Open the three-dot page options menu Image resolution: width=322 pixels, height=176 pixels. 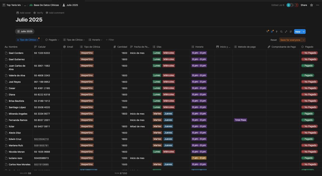(x=317, y=5)
